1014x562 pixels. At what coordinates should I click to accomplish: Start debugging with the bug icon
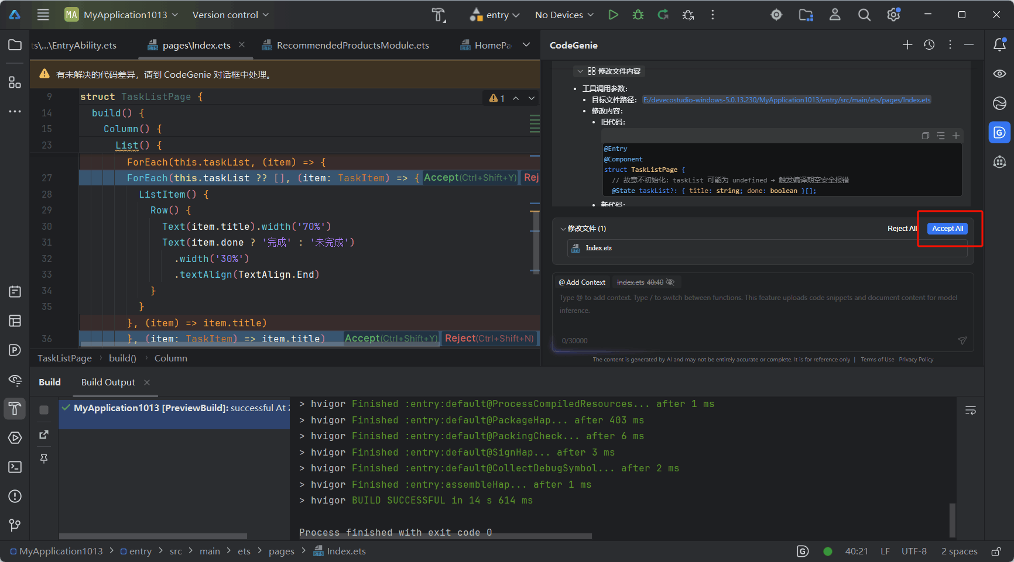(638, 15)
